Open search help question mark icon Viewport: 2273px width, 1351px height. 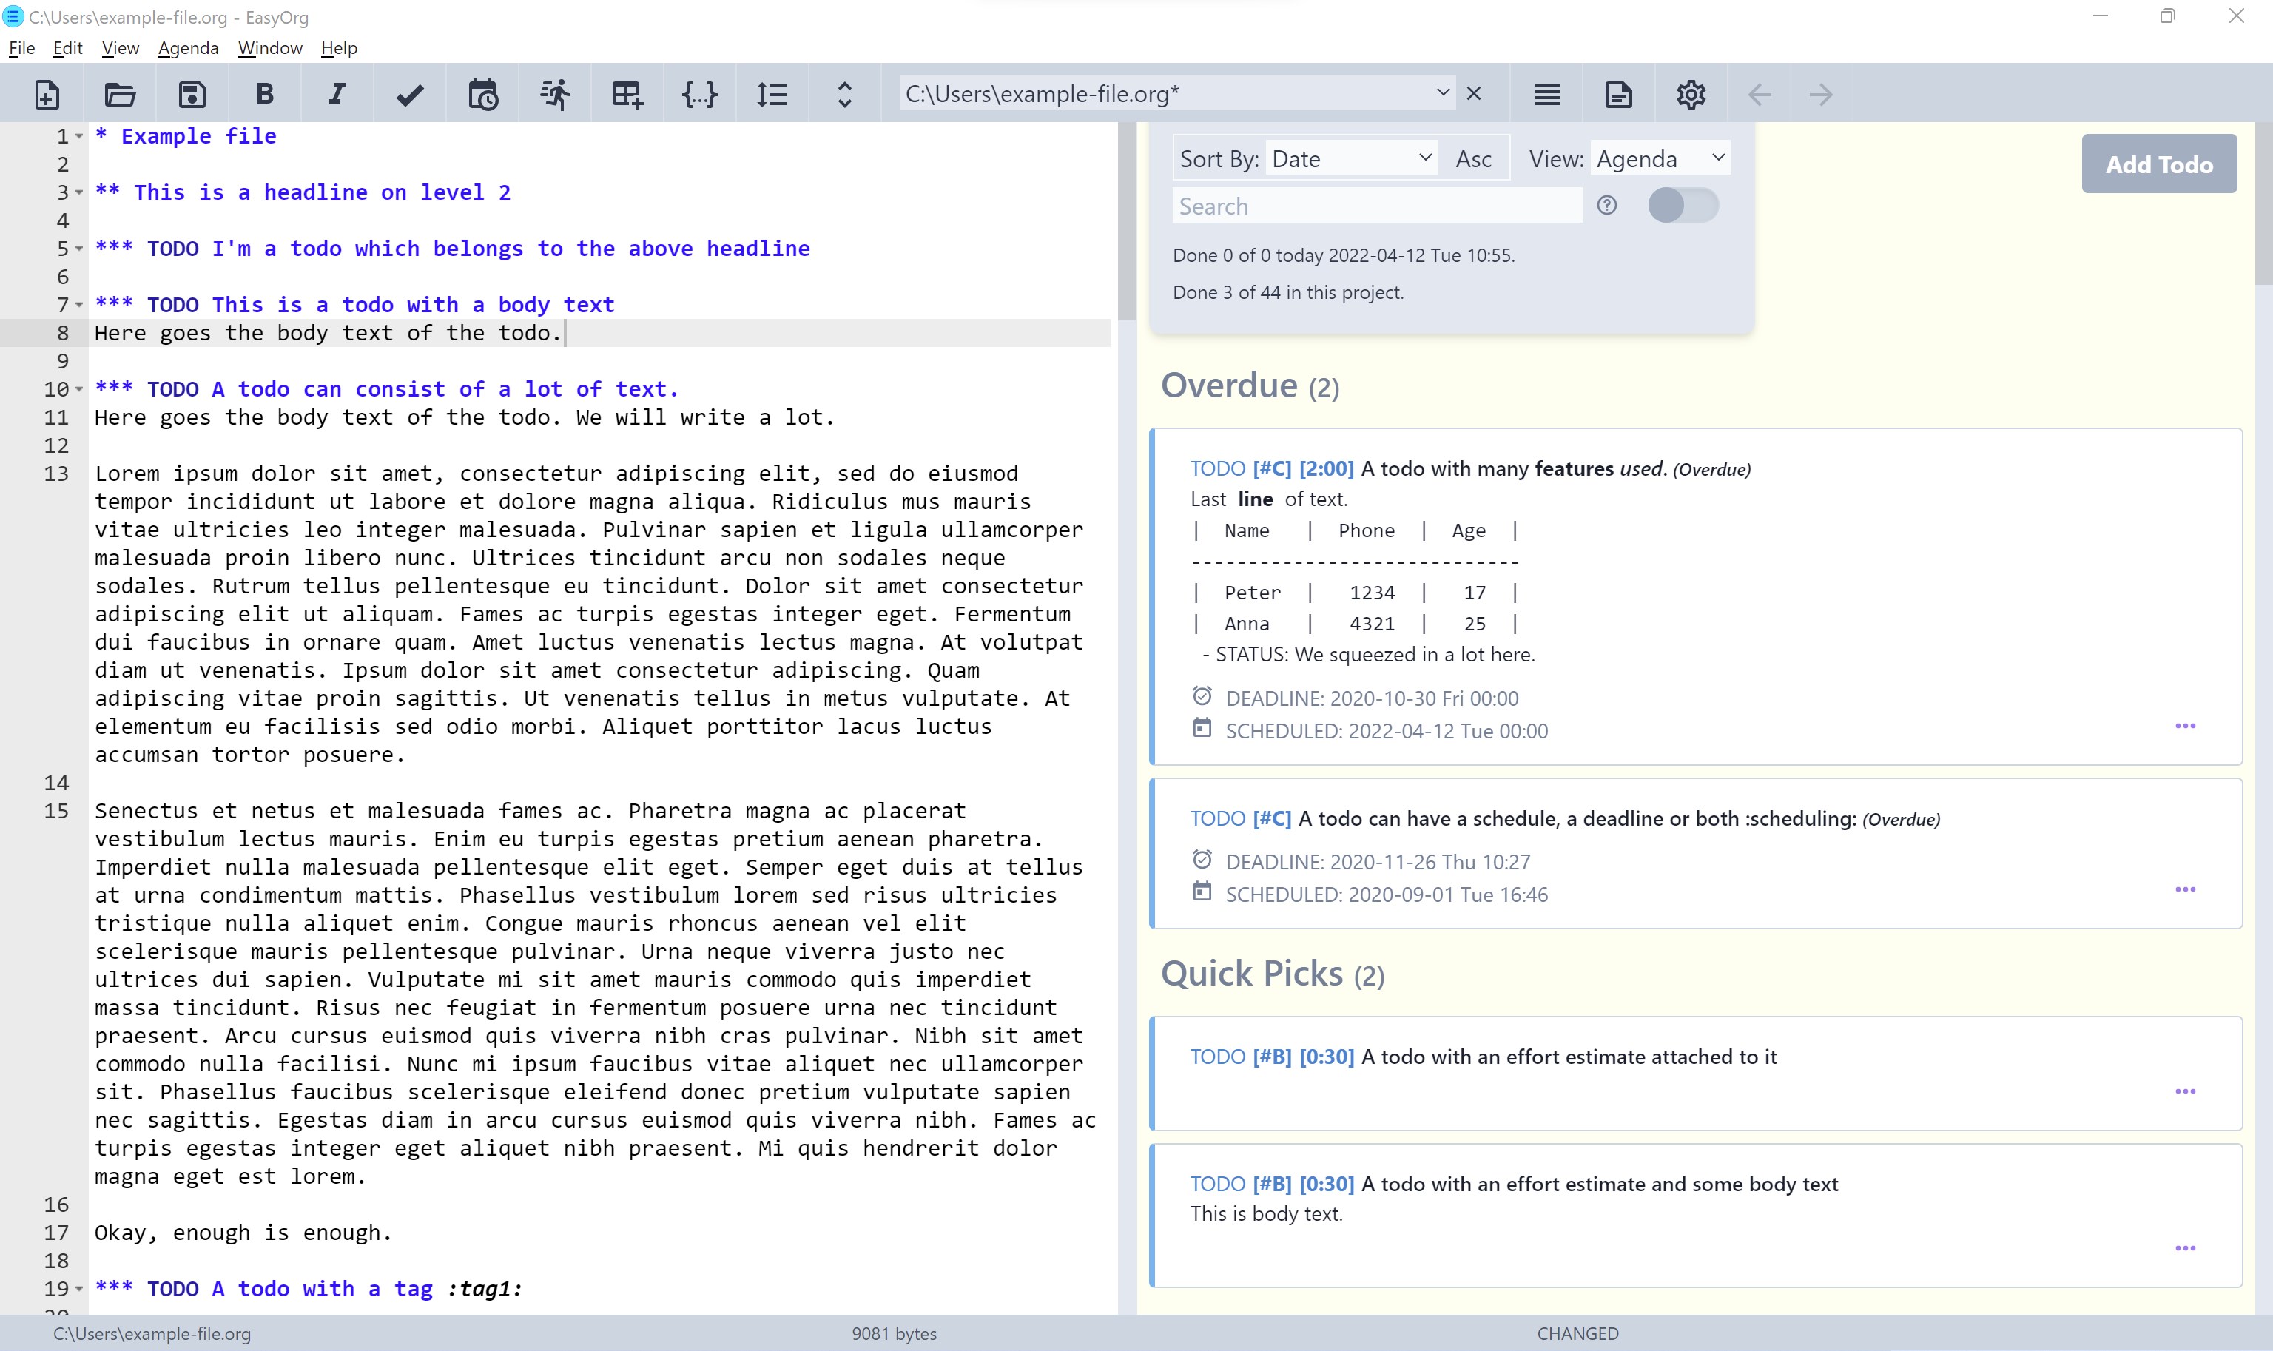[1606, 205]
